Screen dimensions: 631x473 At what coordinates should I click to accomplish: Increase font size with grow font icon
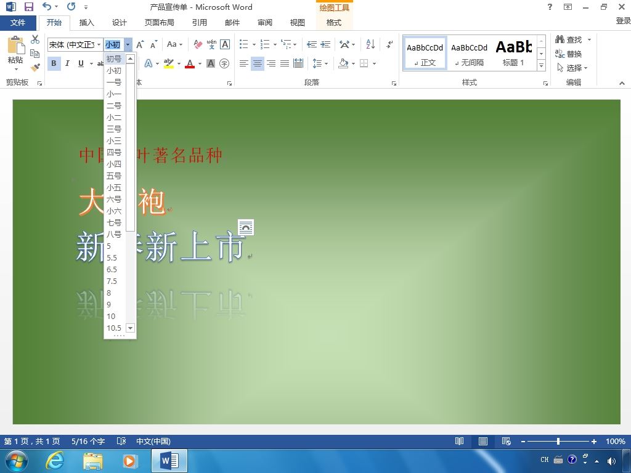(140, 44)
